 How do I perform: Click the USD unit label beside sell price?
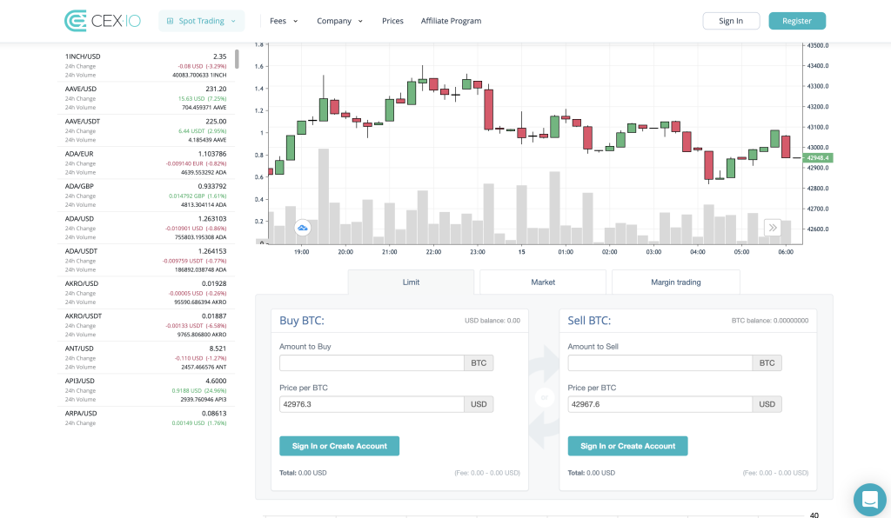[767, 404]
